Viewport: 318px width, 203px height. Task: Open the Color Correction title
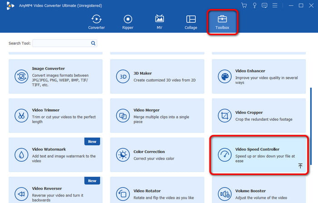[149, 152]
